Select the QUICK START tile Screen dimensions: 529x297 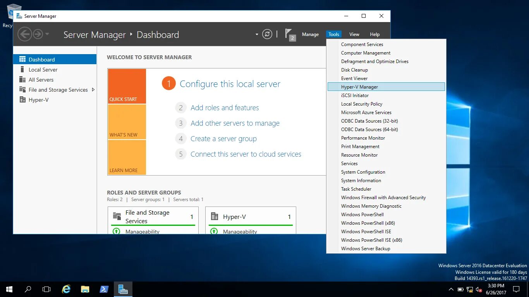[x=127, y=86]
